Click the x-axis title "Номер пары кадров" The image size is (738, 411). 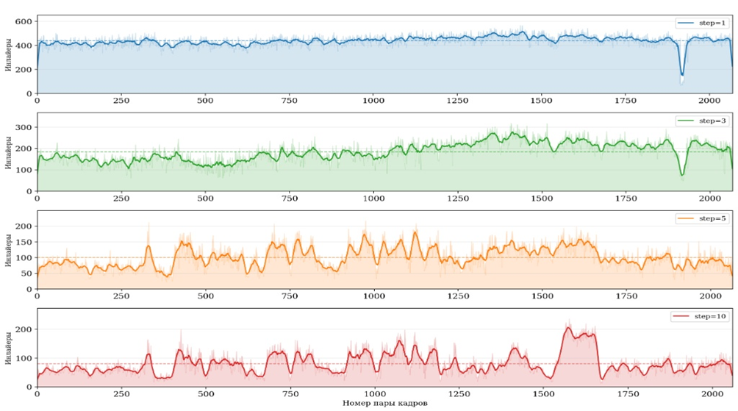[x=384, y=404]
